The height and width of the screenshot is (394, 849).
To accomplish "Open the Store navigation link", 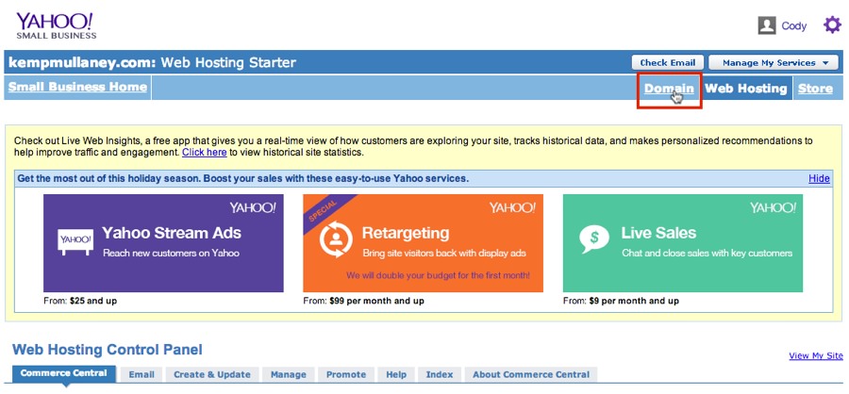I will coord(815,89).
